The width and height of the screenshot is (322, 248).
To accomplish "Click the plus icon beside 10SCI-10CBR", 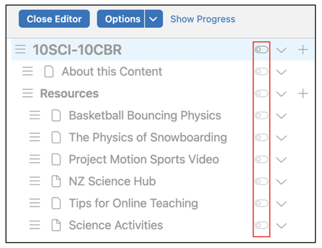I will (x=303, y=50).
